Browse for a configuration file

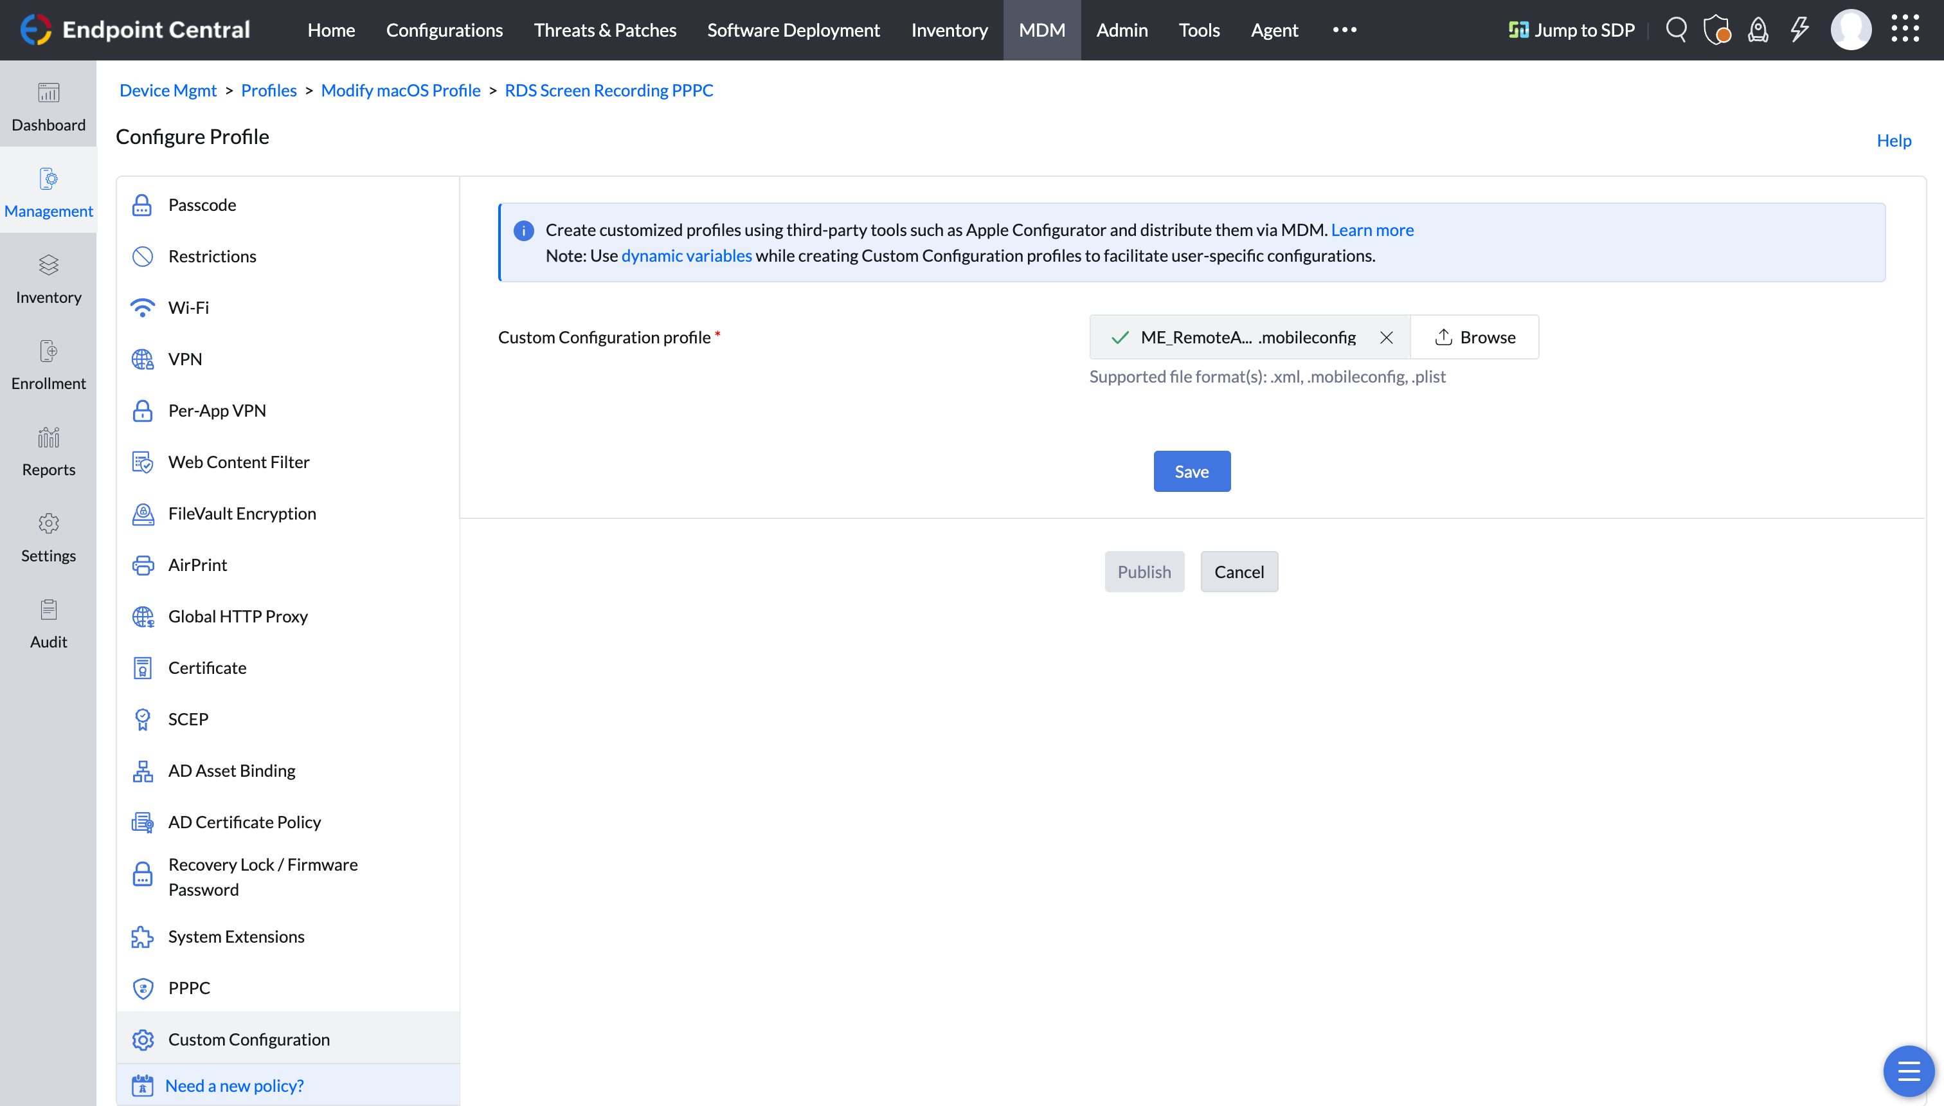1474,338
